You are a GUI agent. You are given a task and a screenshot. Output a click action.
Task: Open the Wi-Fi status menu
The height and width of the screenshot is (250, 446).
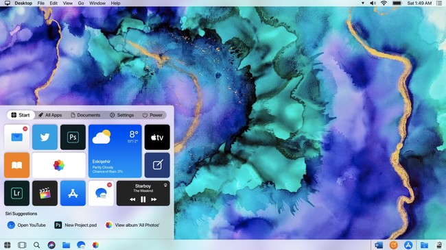[384, 3]
